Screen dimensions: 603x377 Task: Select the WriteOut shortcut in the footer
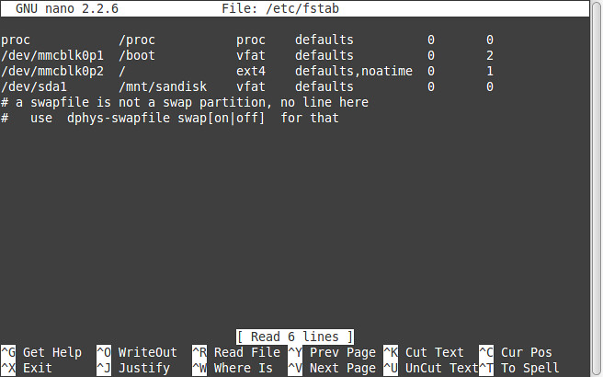coord(147,352)
